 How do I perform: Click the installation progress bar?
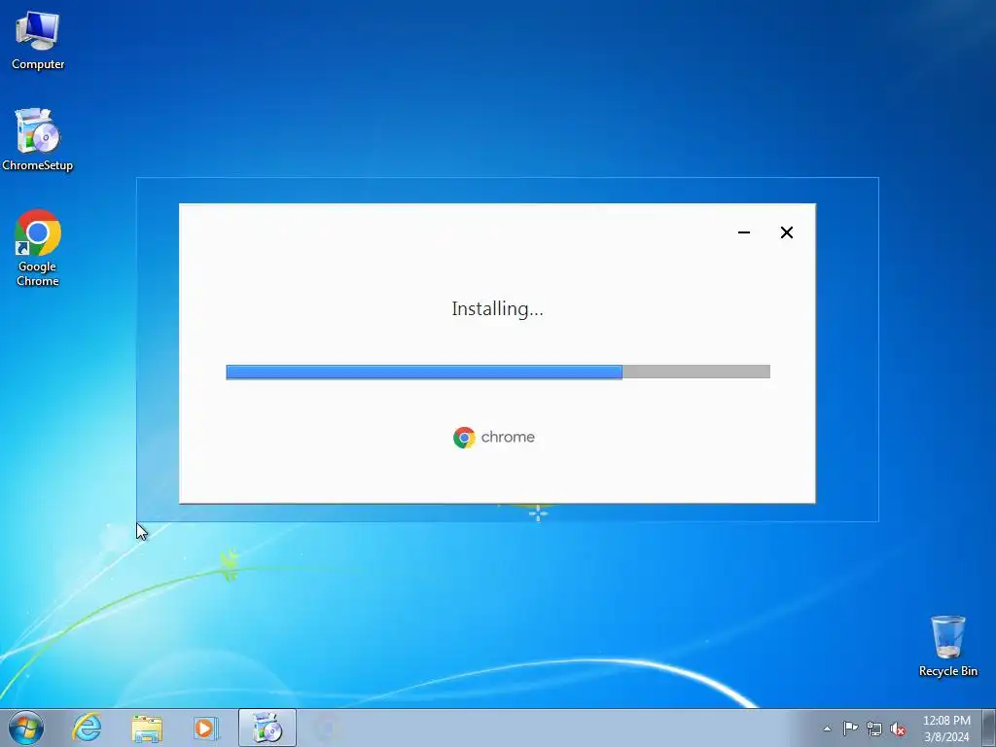pos(498,373)
